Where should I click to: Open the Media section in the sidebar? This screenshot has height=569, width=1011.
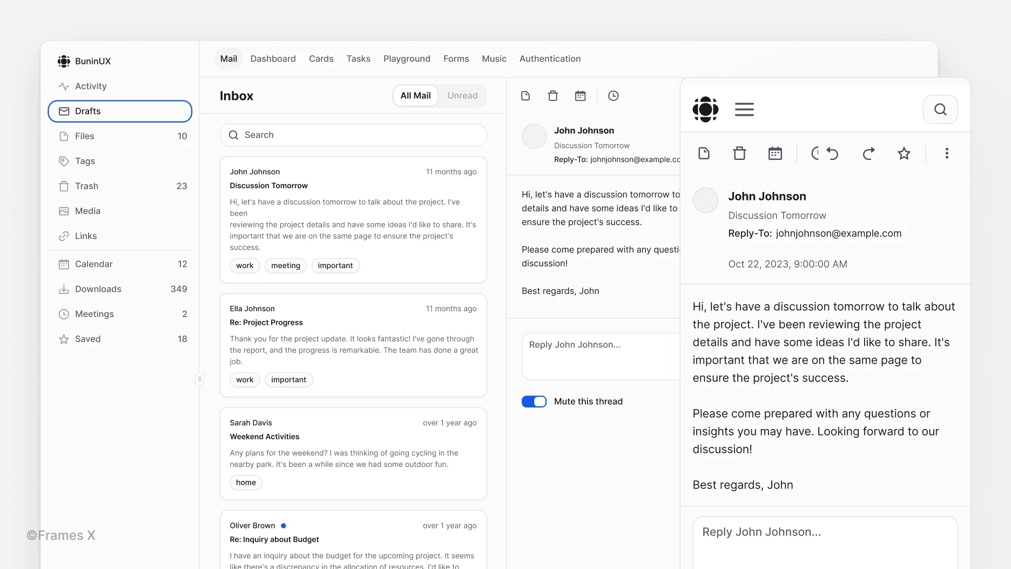120,211
